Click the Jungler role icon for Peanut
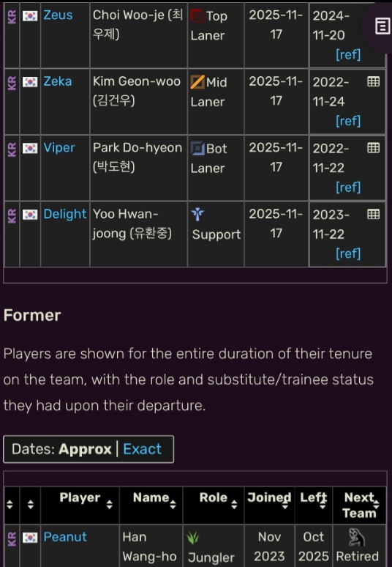392x567 pixels. 193,538
